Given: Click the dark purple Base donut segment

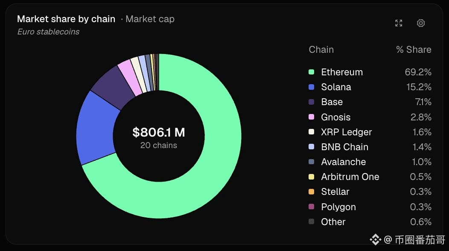Looking at the screenshot, I should click(112, 86).
